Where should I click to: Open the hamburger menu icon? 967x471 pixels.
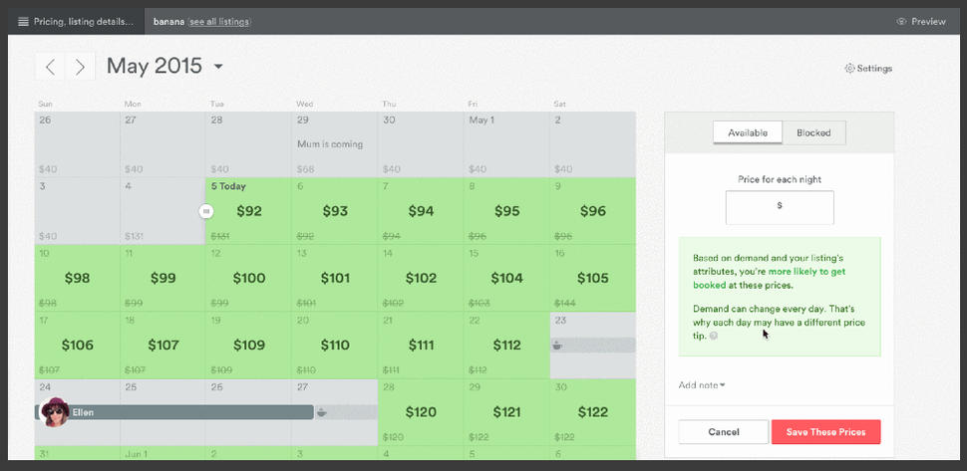point(24,22)
